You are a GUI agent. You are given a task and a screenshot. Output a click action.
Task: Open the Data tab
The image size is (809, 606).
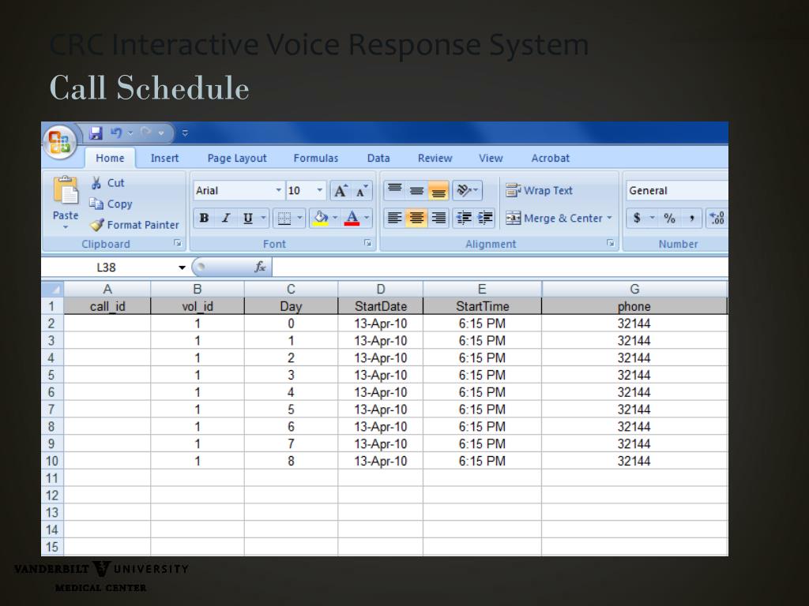(x=378, y=158)
